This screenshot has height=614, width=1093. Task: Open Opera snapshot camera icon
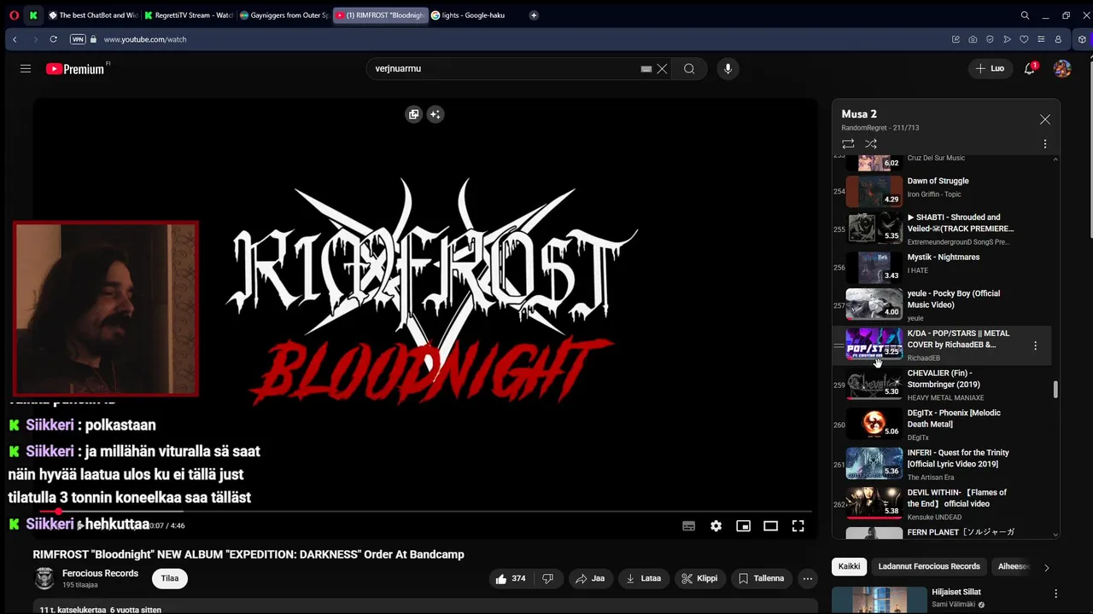[973, 39]
